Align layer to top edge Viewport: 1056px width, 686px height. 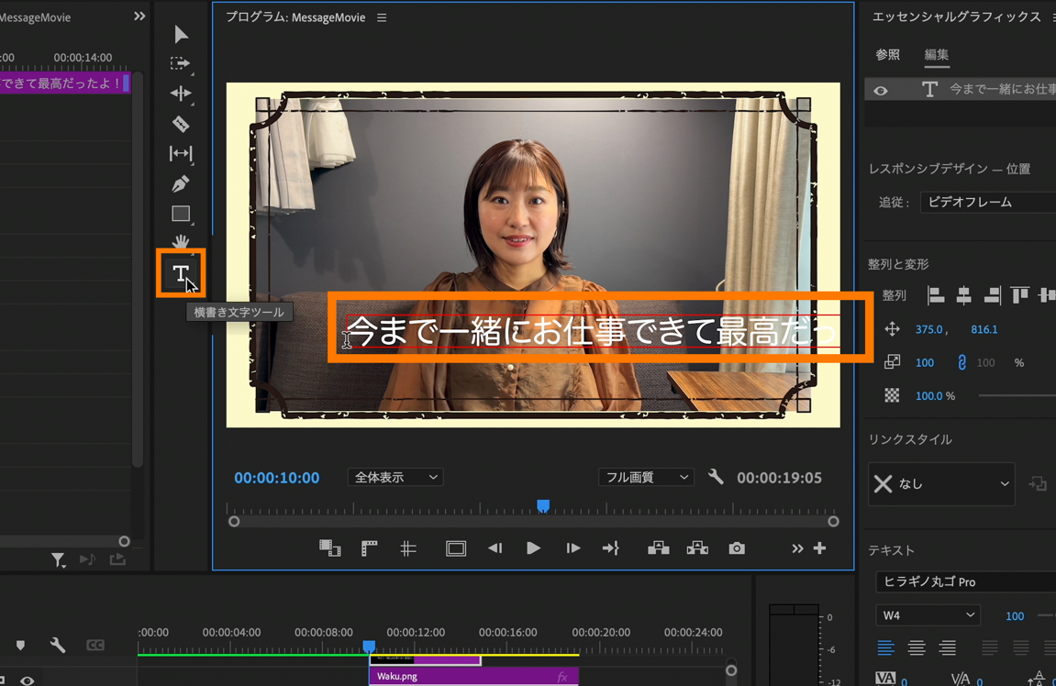click(1020, 295)
